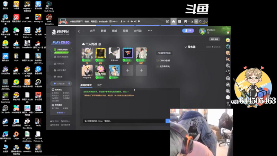
Task: Open the Steam desktop shortcut
Action: coord(5,122)
